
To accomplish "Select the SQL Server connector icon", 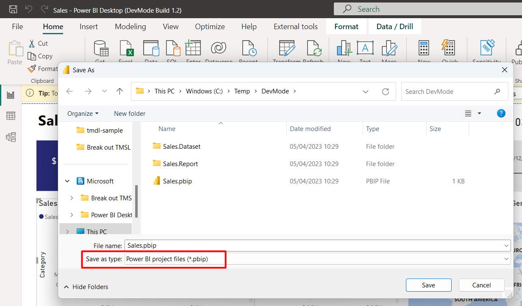I will tap(172, 49).
